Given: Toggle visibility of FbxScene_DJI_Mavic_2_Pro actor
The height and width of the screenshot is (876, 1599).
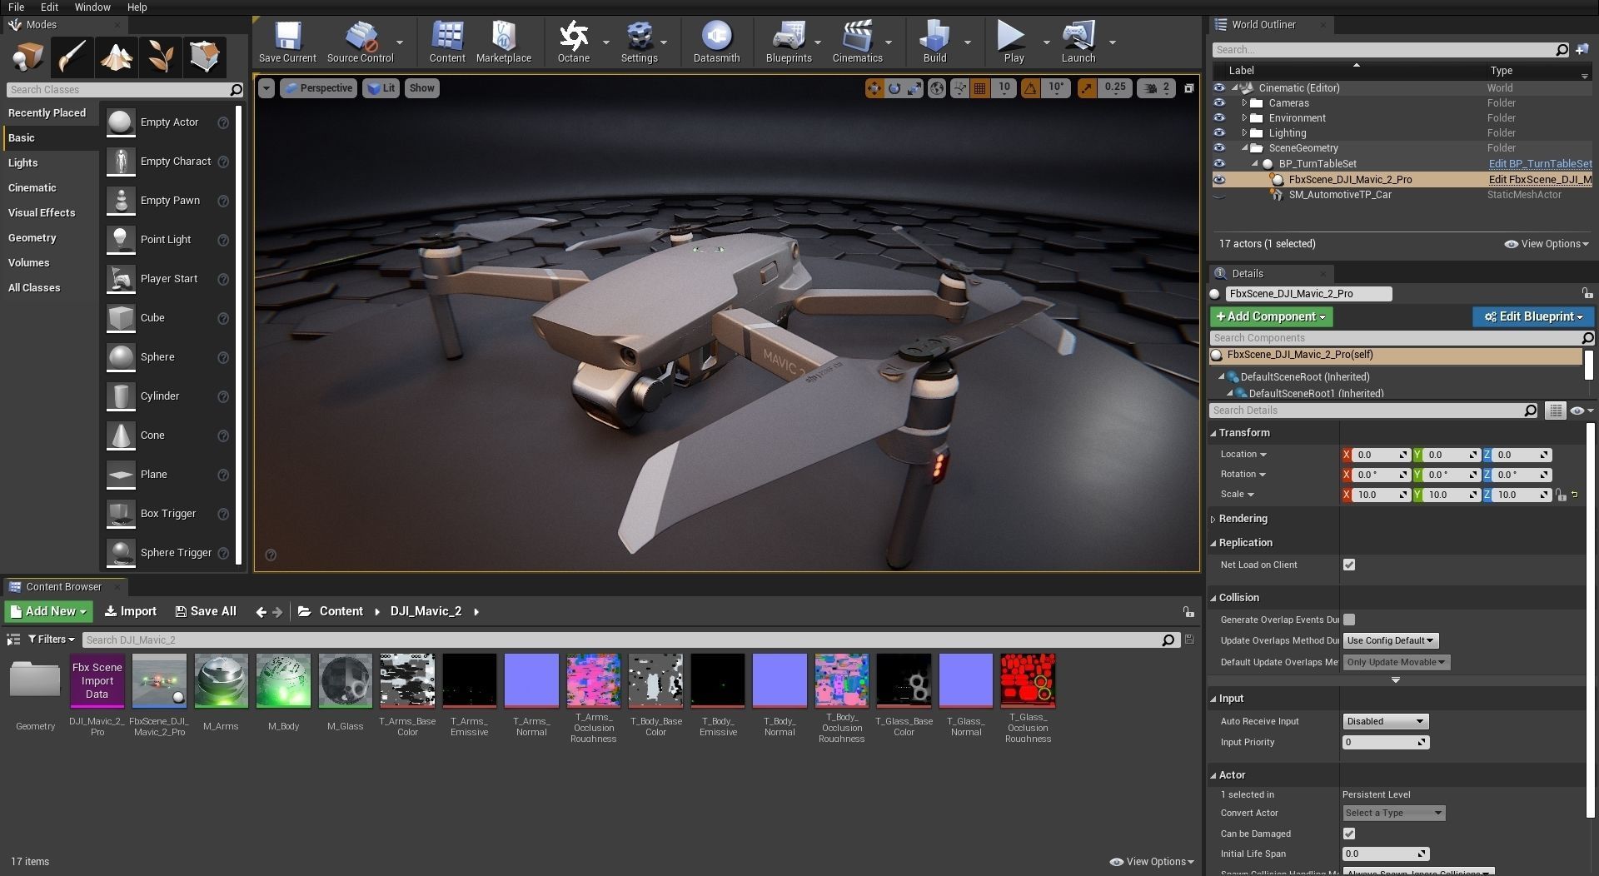Looking at the screenshot, I should [x=1219, y=180].
